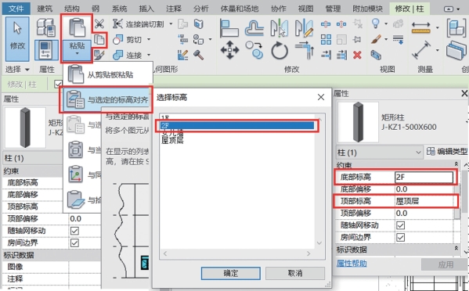Click the 剪切 cut geometry tool
The width and height of the screenshot is (469, 291).
point(128,39)
